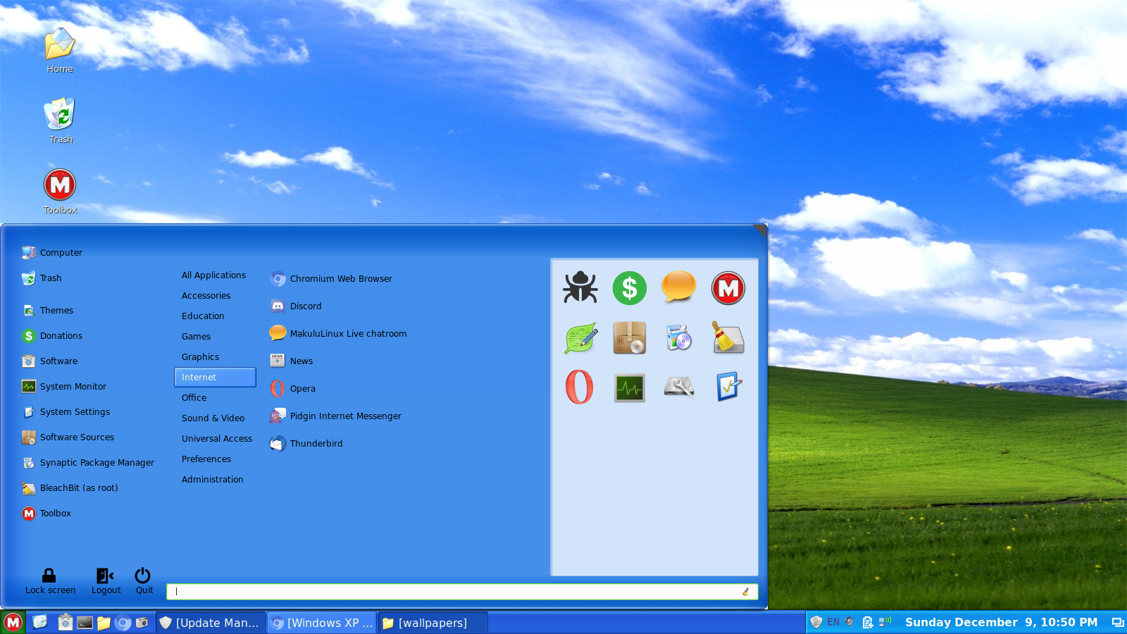The image size is (1127, 634).
Task: Open MakuluLinux Live chatroom entry
Action: [338, 334]
